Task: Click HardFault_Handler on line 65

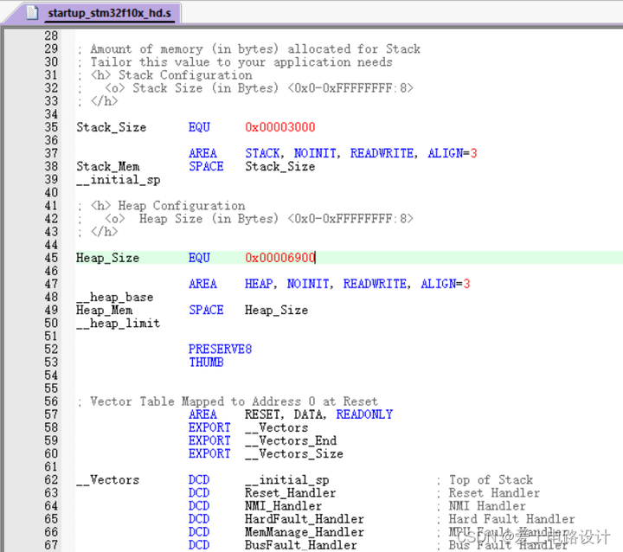Action: (x=305, y=519)
